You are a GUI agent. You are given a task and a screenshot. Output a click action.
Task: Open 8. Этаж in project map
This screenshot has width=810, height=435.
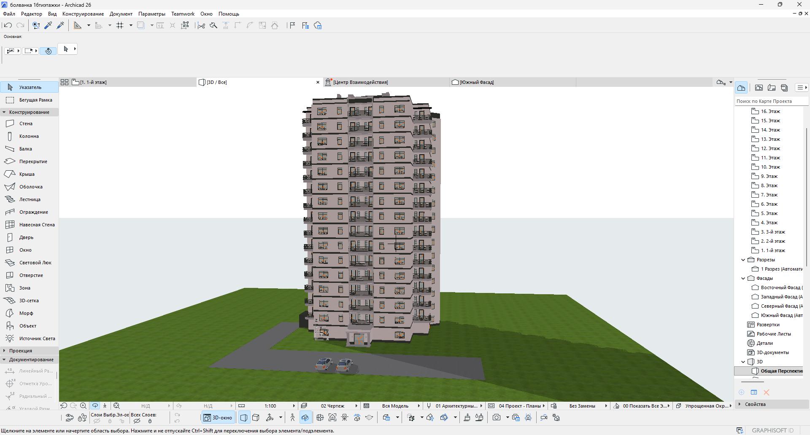[x=769, y=185]
